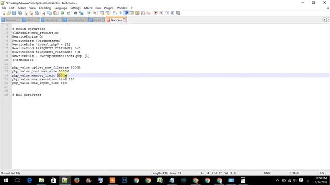This screenshot has width=330, height=185.
Task: Click the Playback macro icon
Action: click(x=167, y=13)
